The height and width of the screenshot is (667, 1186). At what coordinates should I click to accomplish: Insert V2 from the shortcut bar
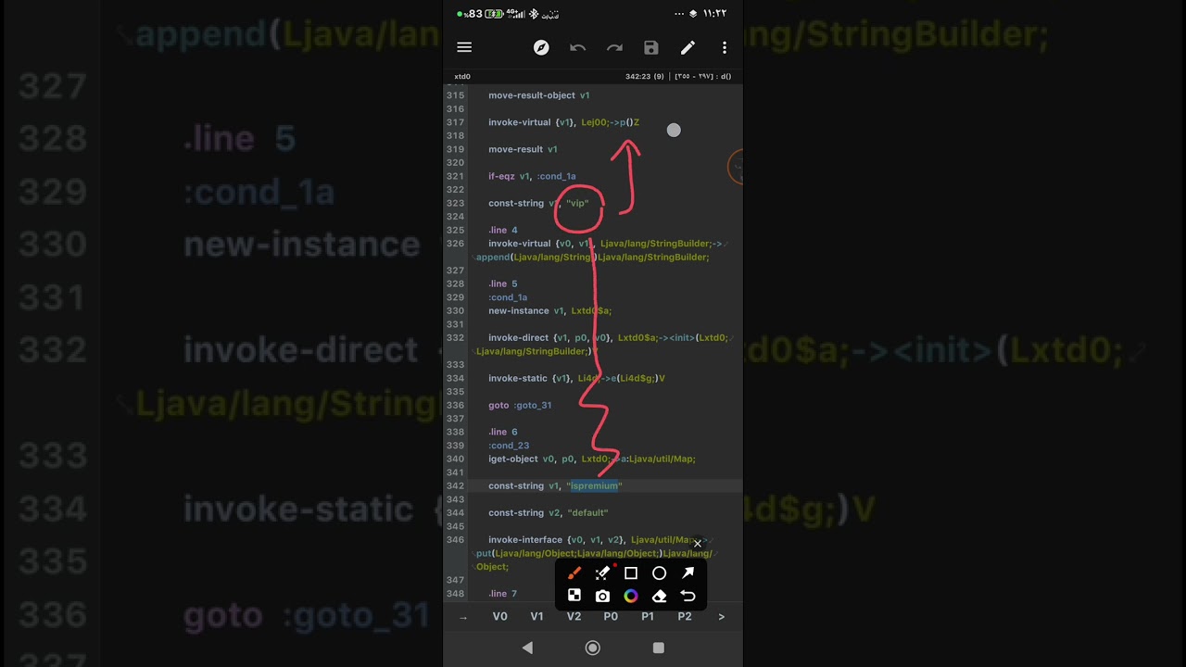coord(574,616)
